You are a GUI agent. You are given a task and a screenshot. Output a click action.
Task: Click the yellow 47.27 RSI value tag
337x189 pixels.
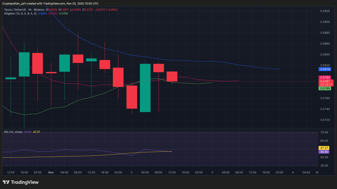pyautogui.click(x=324, y=148)
